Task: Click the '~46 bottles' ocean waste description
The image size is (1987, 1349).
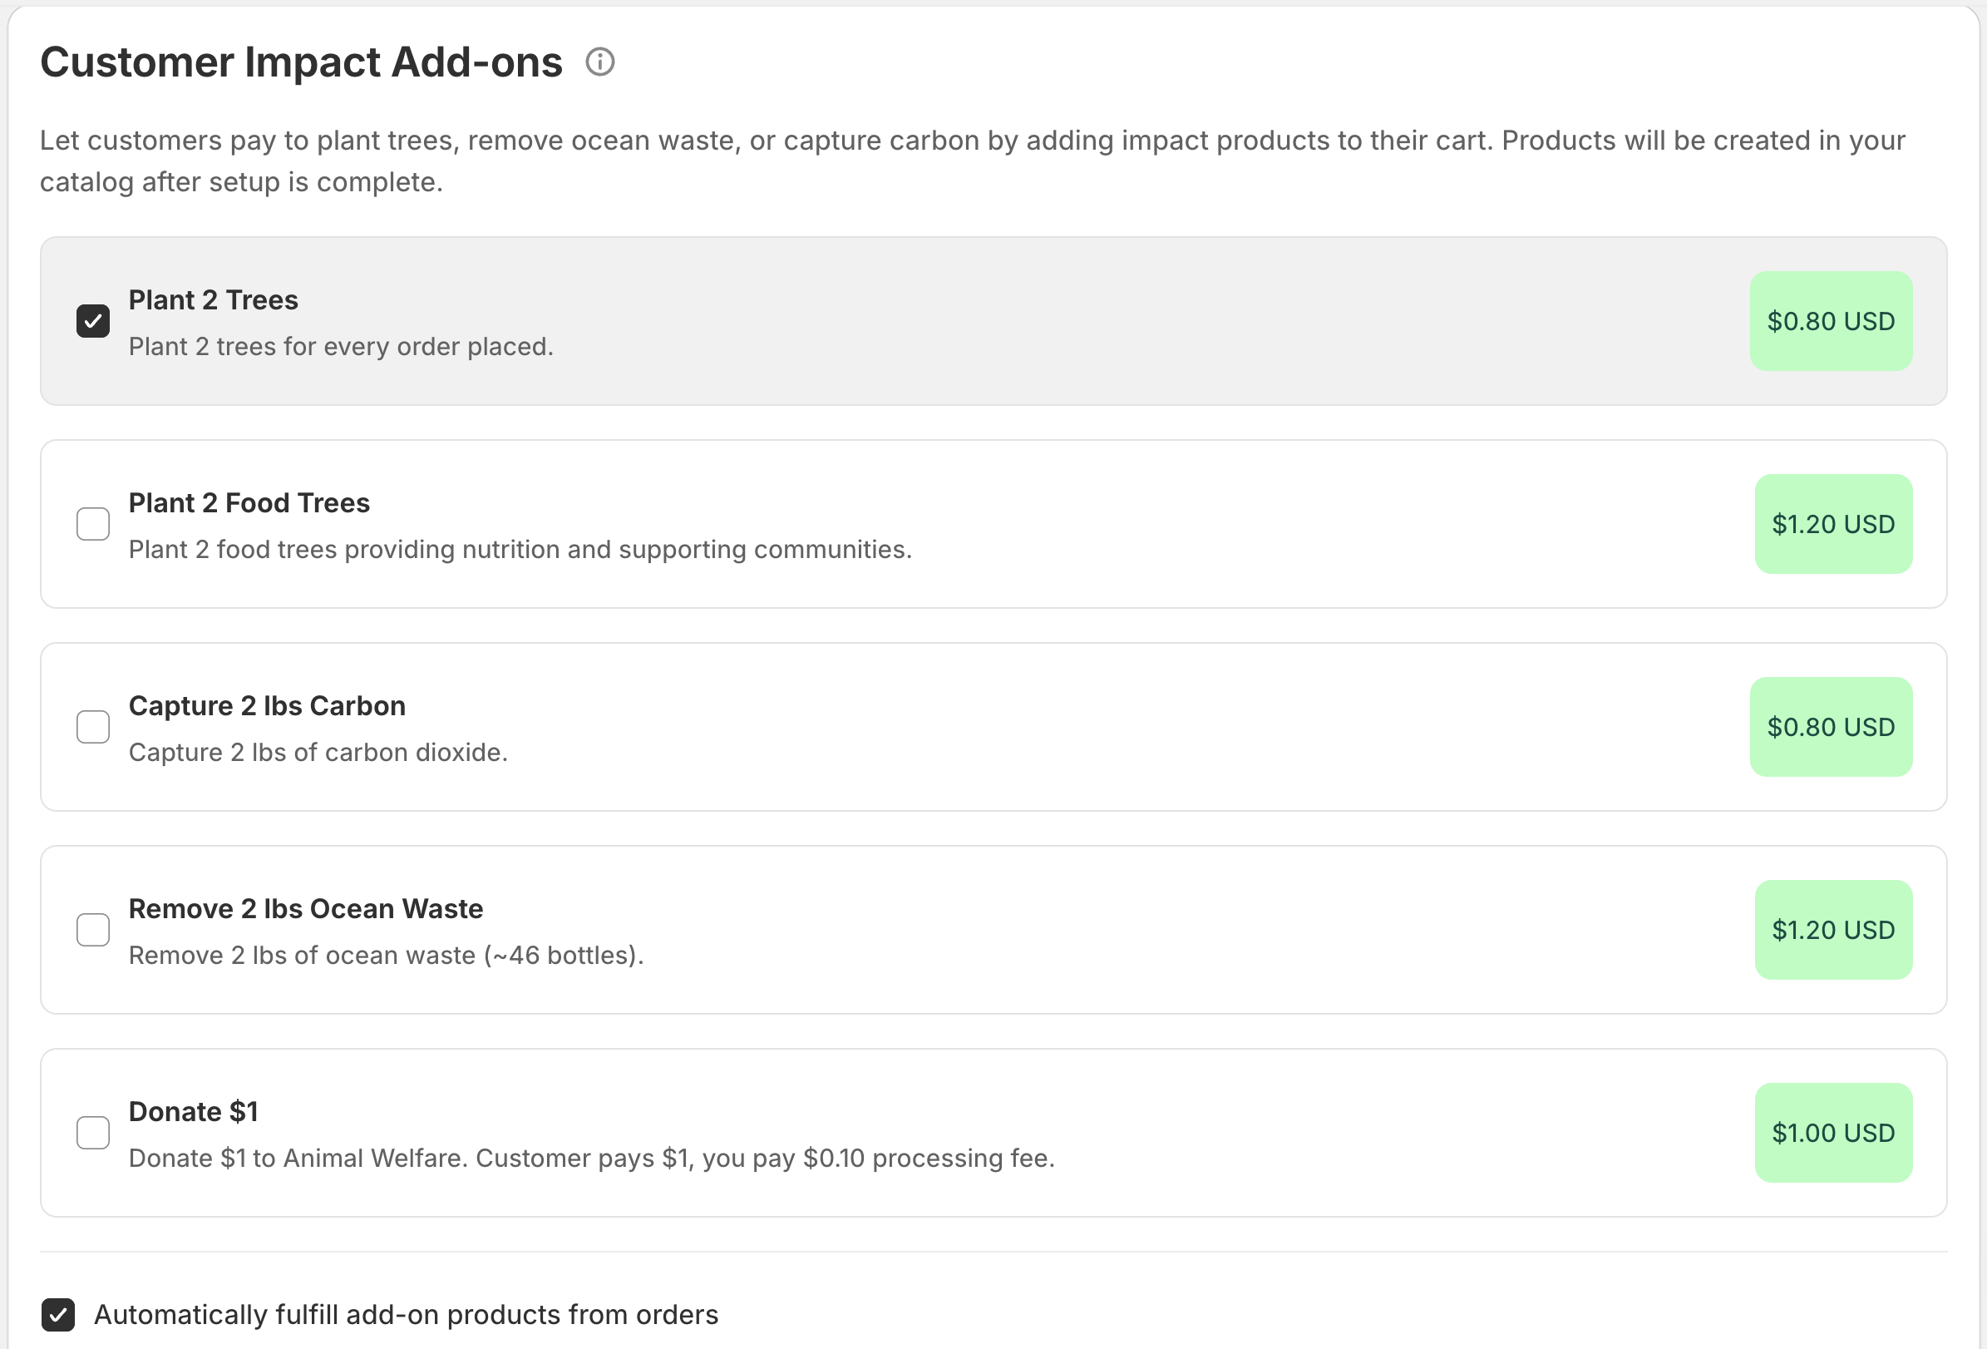Action: tap(386, 955)
